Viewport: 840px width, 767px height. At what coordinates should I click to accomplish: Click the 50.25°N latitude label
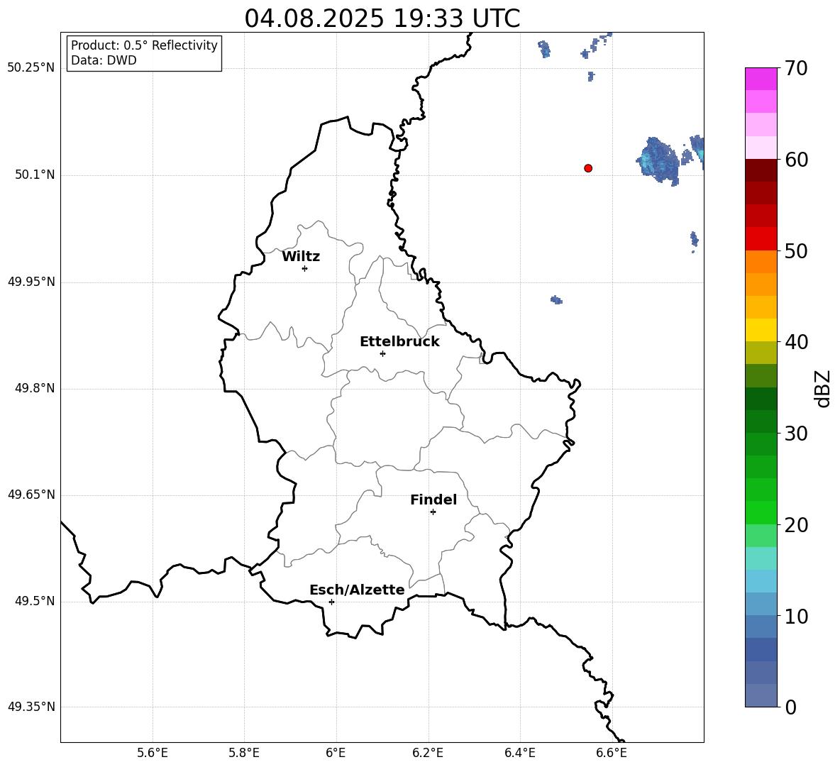31,68
